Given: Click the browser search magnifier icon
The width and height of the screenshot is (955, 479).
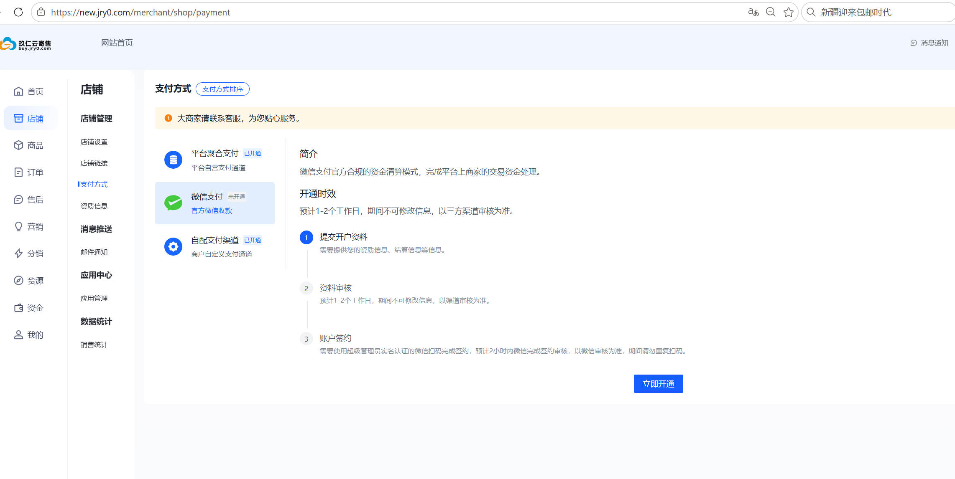Looking at the screenshot, I should [x=811, y=12].
